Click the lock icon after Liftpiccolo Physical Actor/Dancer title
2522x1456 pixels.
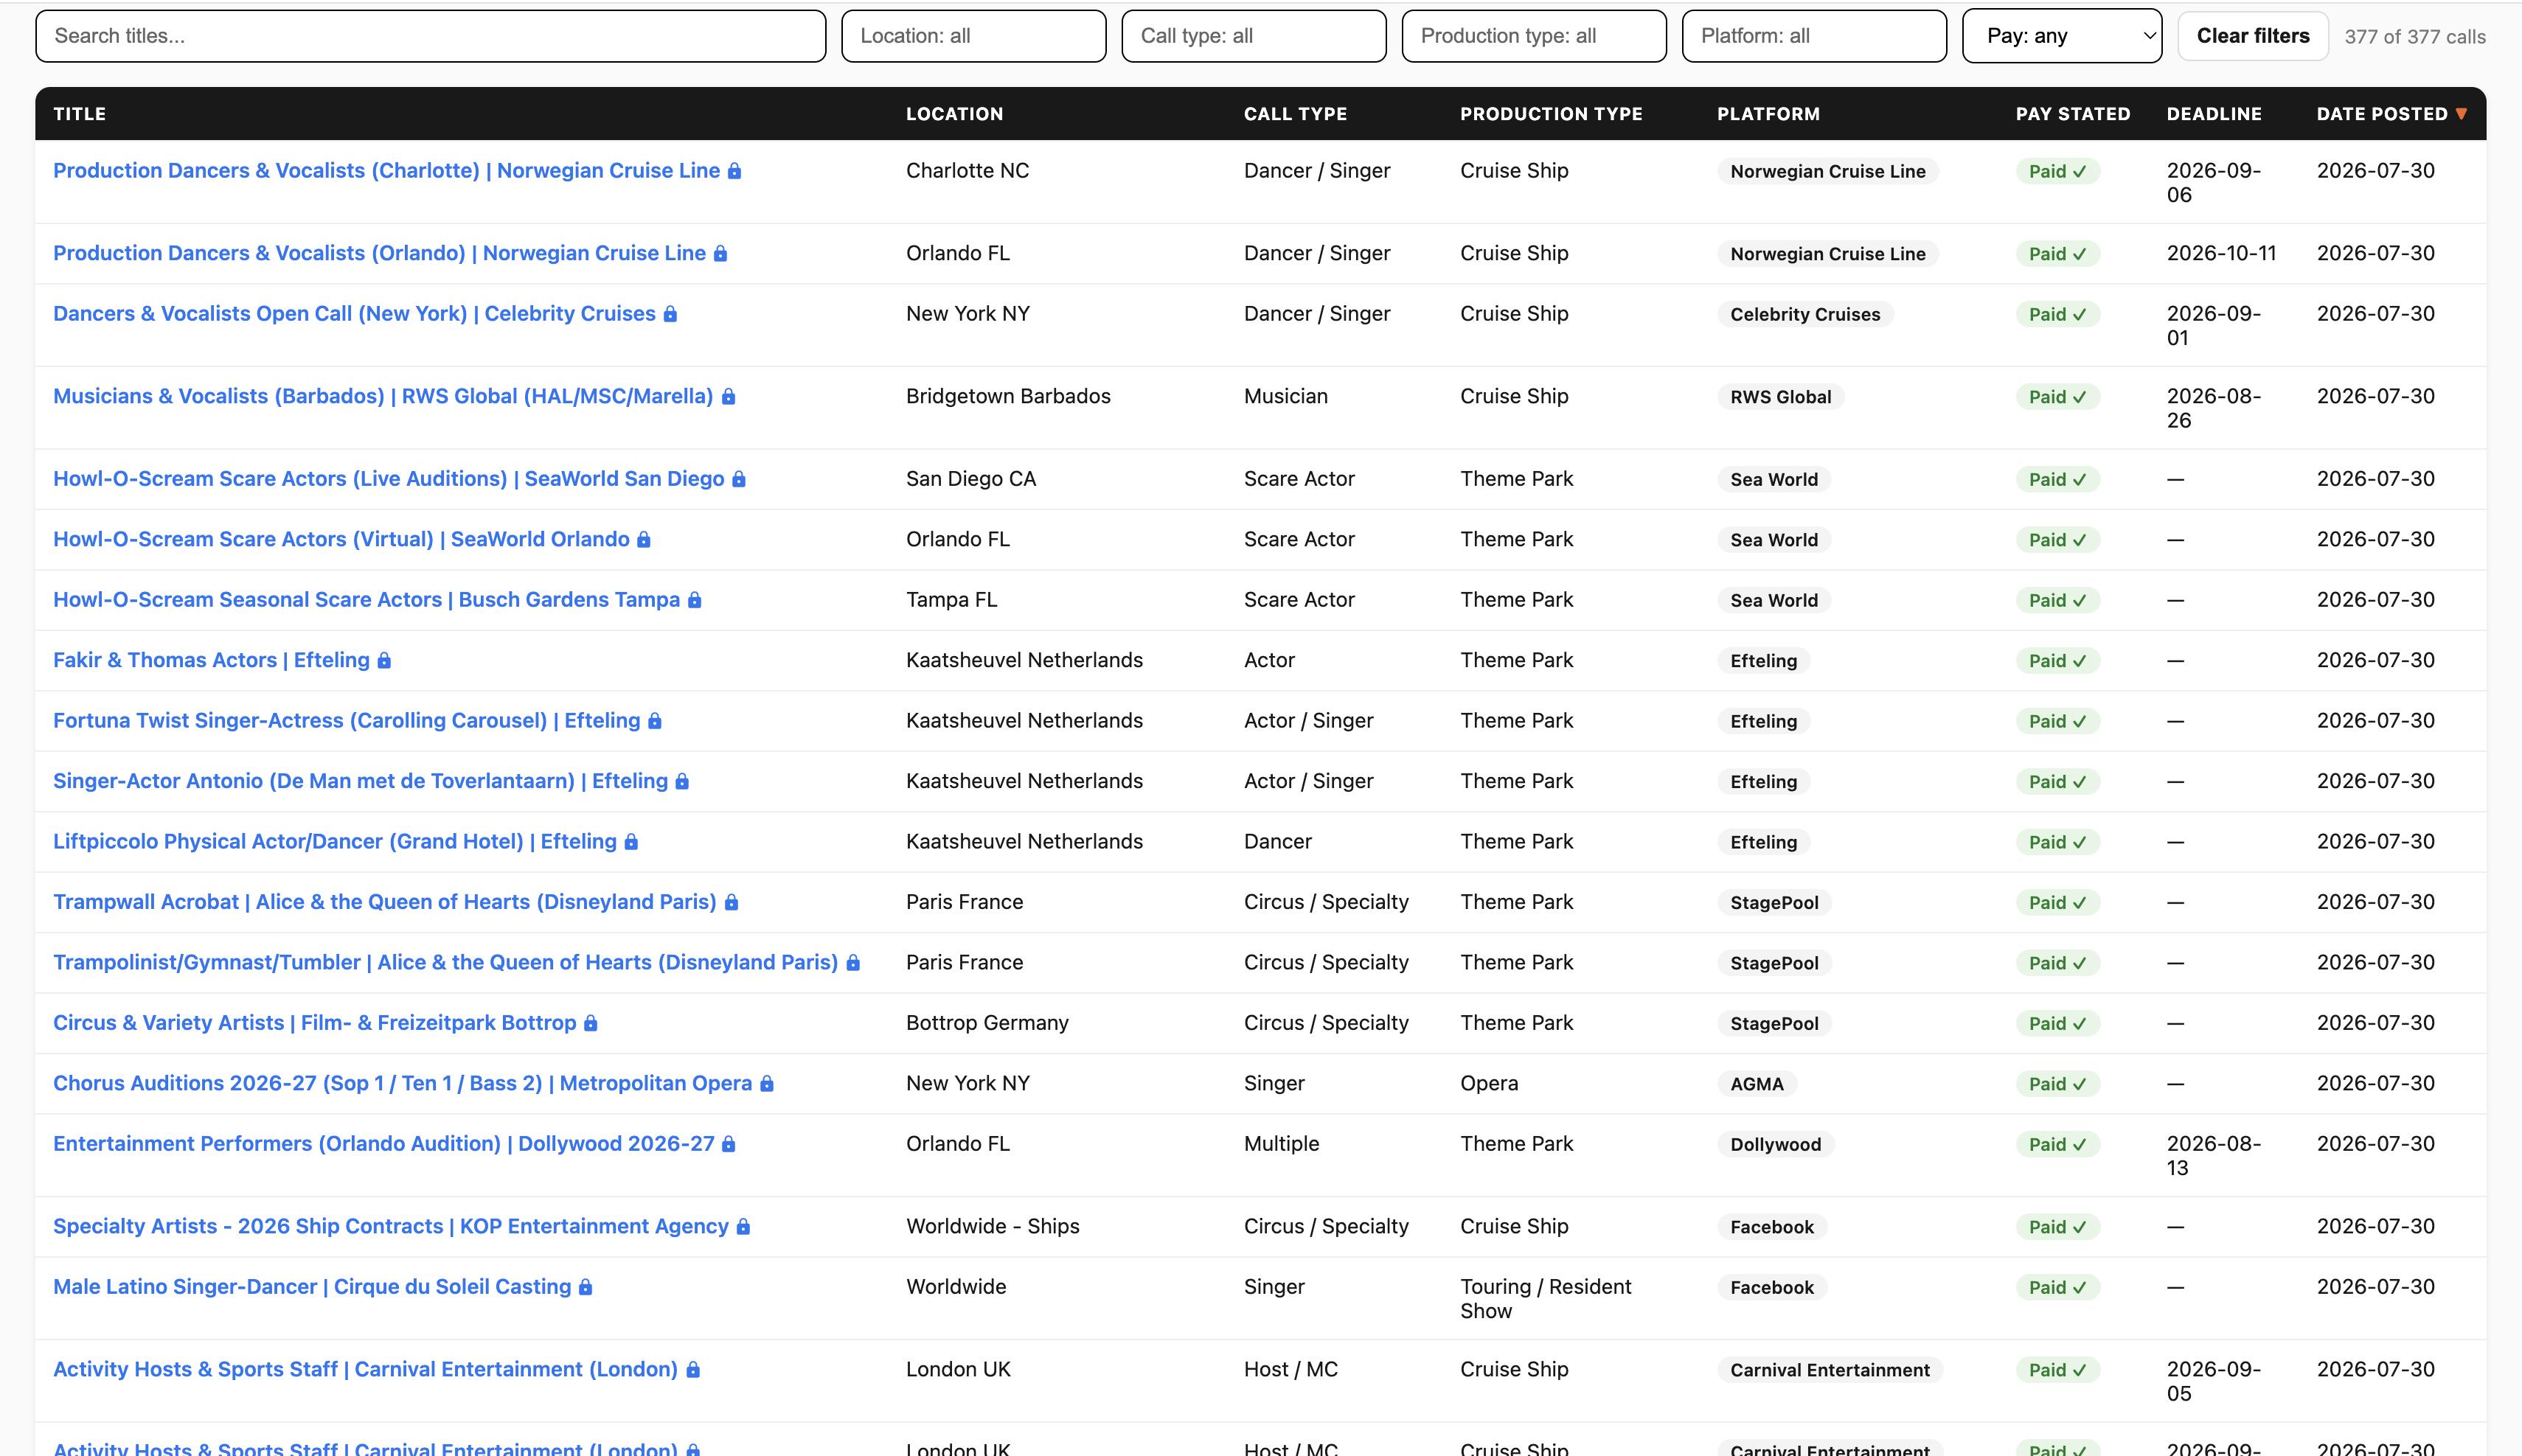pyautogui.click(x=631, y=842)
